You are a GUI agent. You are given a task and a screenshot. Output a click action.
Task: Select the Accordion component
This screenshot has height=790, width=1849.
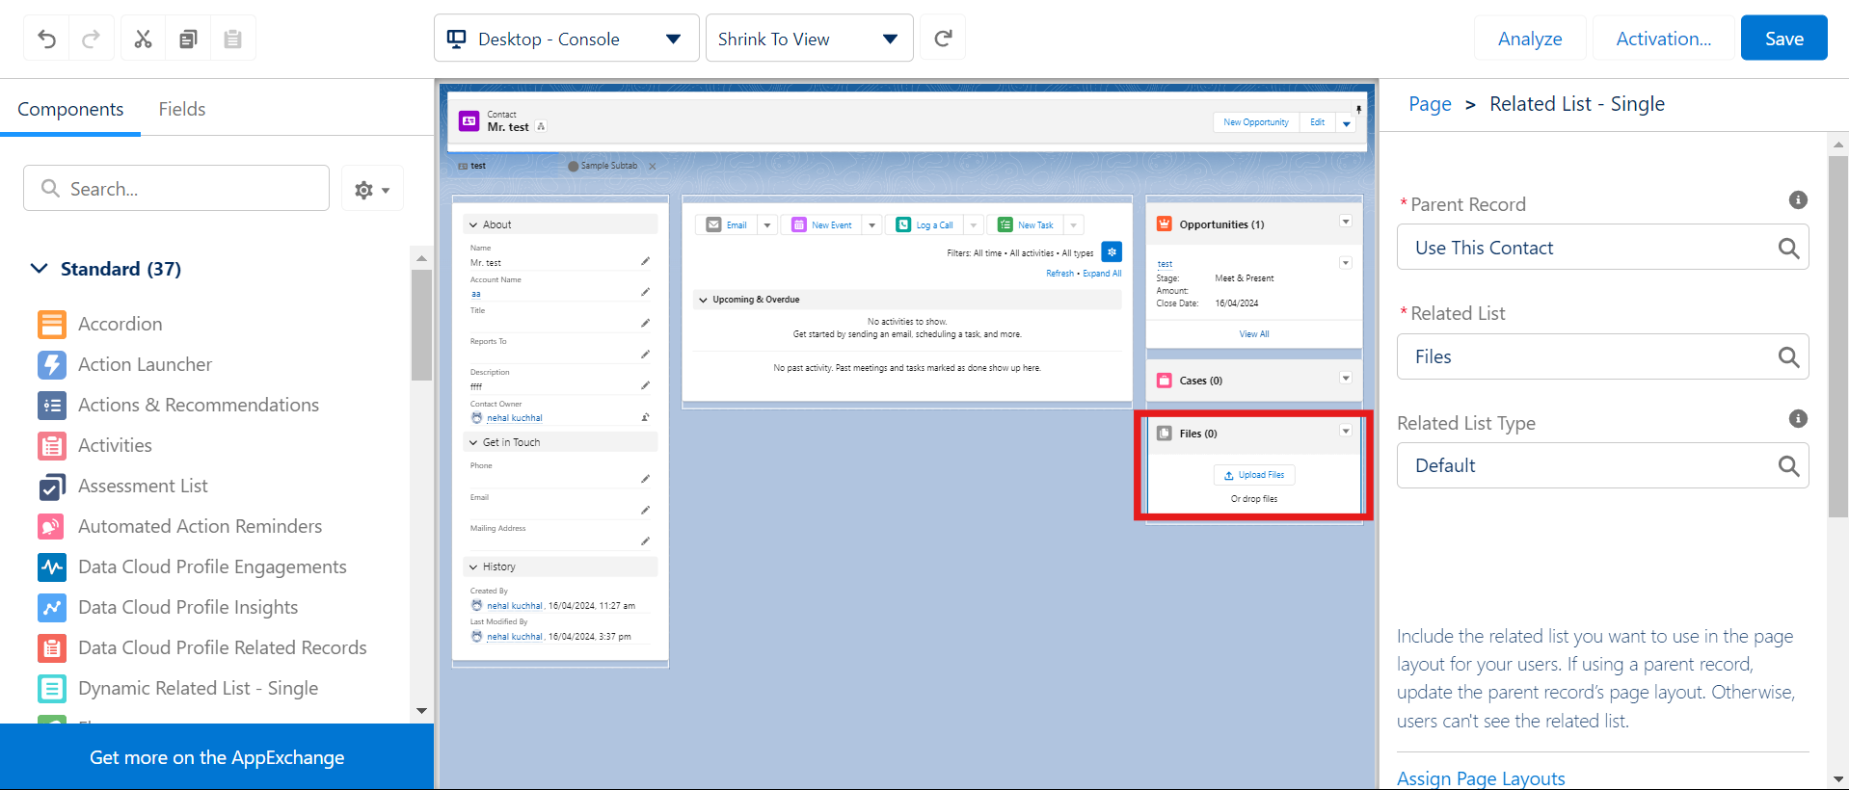pyautogui.click(x=120, y=324)
